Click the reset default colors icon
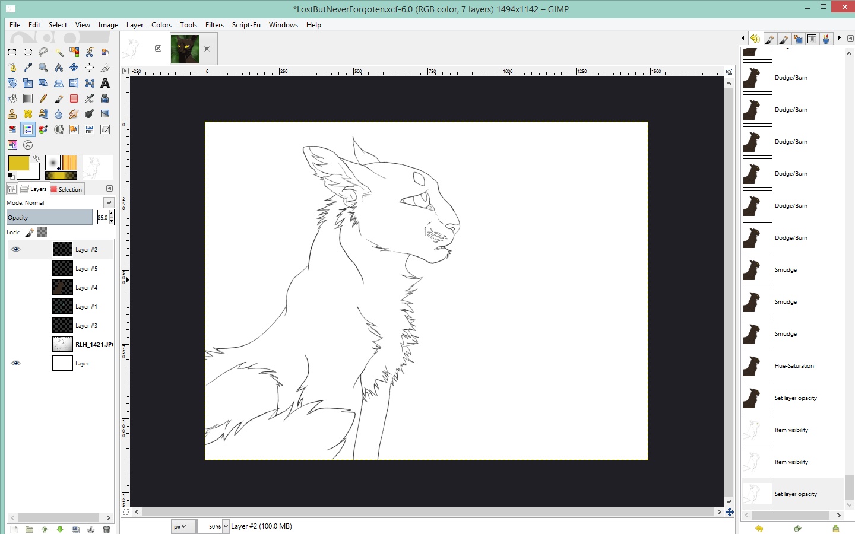Screen dimensions: 855x534 [11, 176]
